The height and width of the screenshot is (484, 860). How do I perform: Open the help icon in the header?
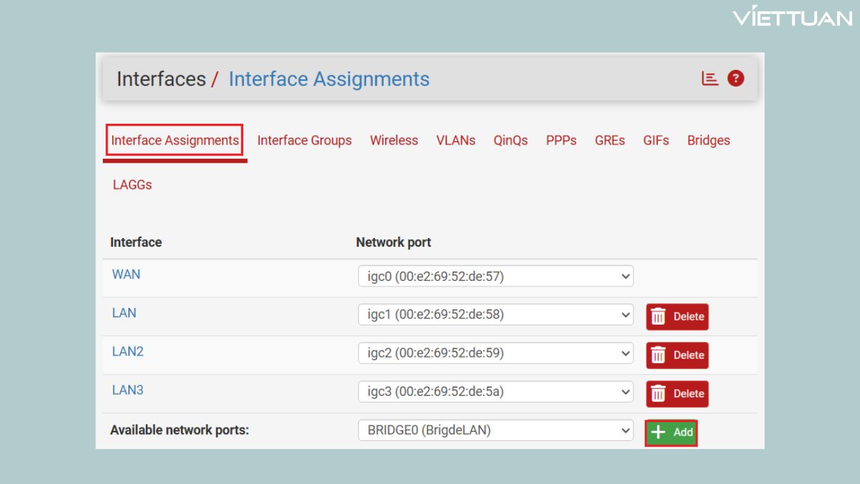pos(736,78)
